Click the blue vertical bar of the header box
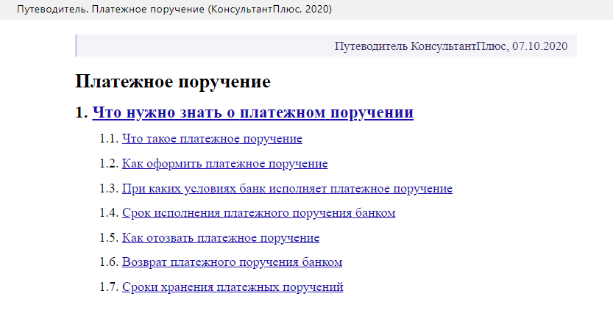Viewport: 613px width, 310px height. click(77, 46)
